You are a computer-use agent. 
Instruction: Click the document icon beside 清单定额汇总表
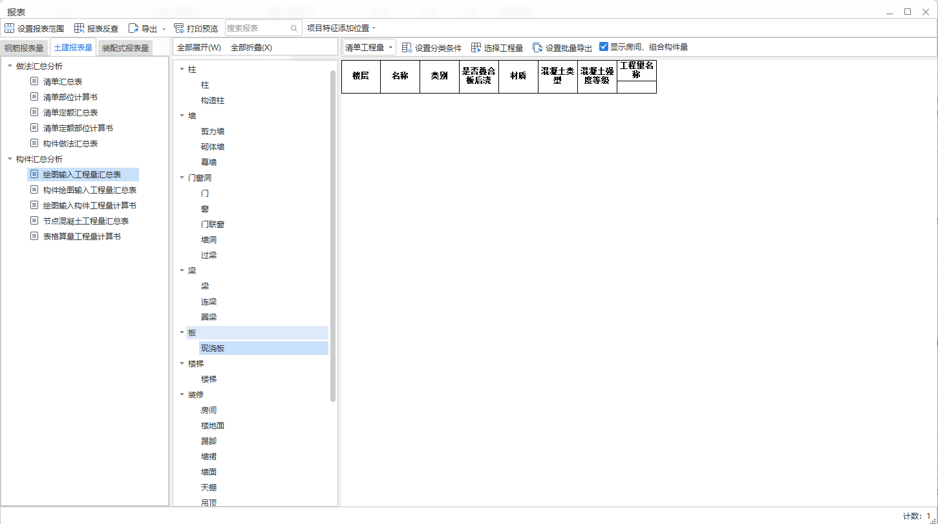pyautogui.click(x=34, y=112)
